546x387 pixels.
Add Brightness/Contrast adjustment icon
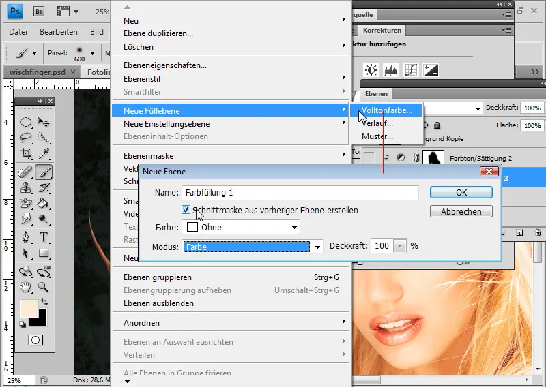pyautogui.click(x=371, y=70)
